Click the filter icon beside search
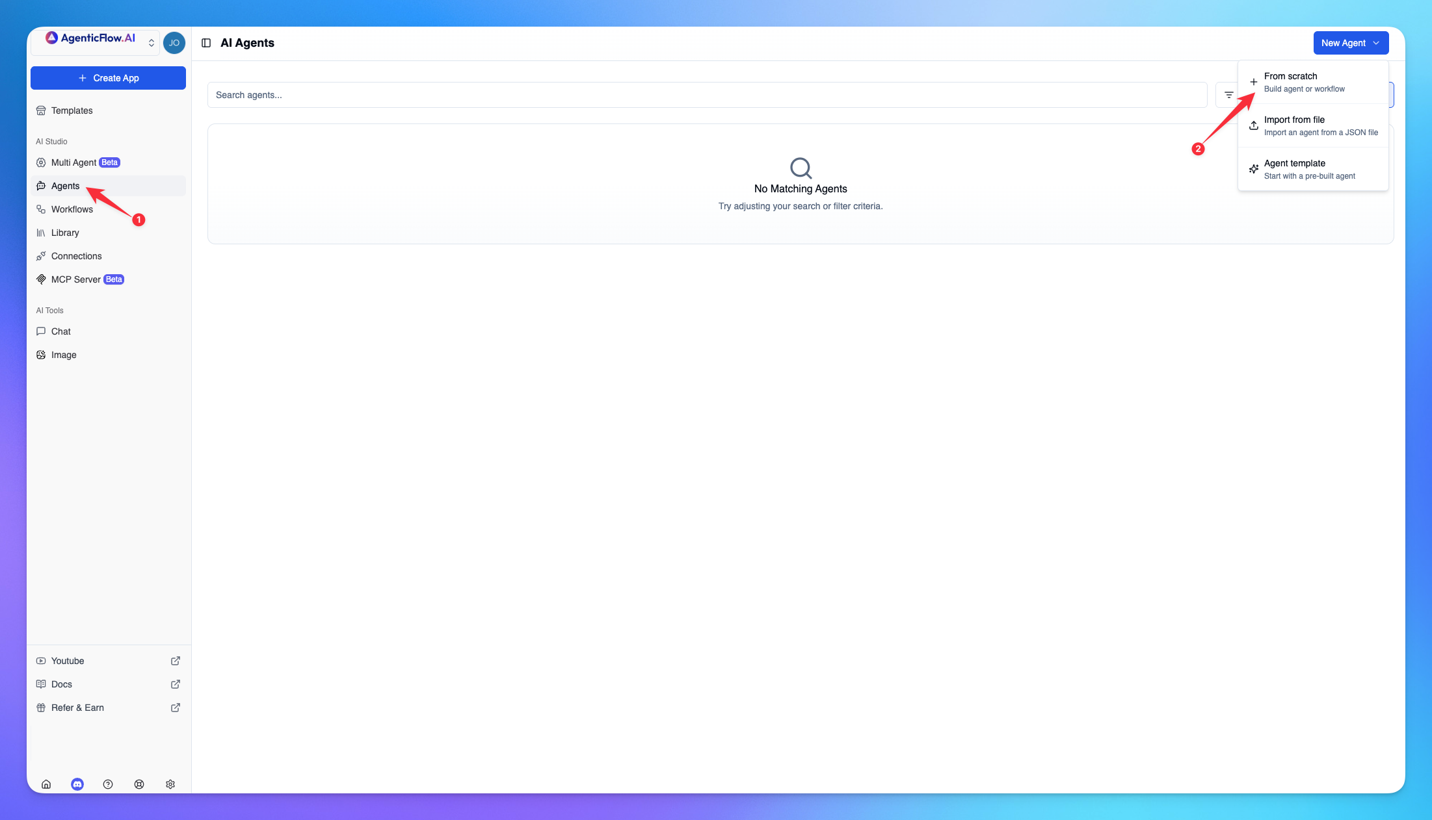This screenshot has width=1432, height=820. point(1228,95)
